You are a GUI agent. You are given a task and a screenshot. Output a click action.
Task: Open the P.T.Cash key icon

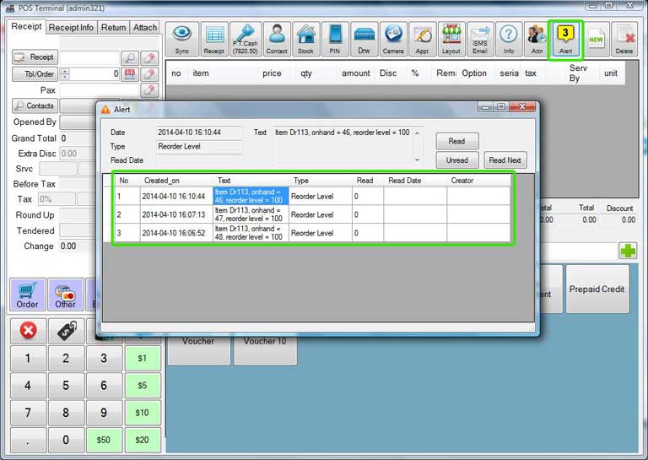(x=246, y=39)
